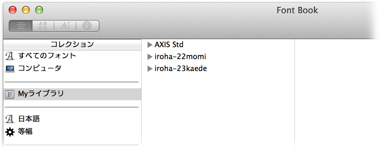This screenshot has height=153, width=382.
Task: Click the コレクション column header
Action: pos(72,44)
